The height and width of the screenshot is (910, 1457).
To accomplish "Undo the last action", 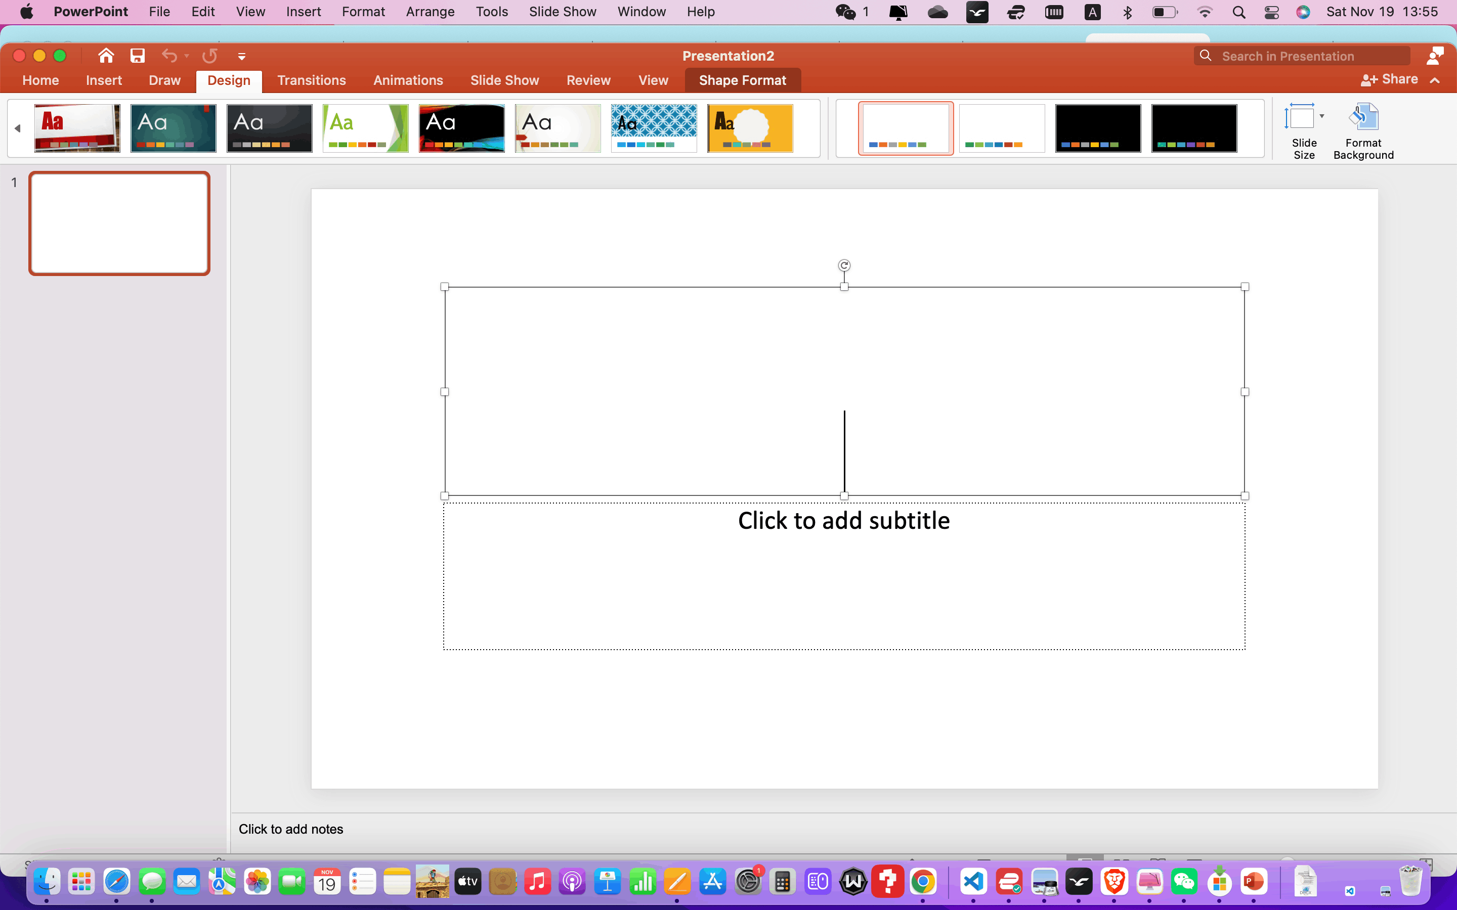I will point(169,56).
